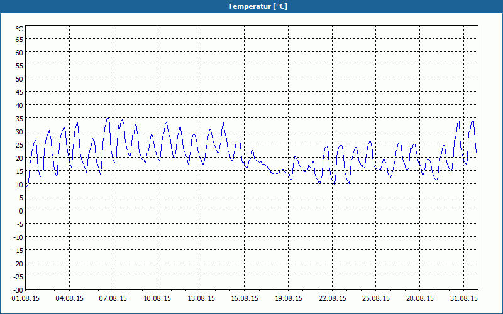
Task: Click the 30 y-axis label
Action: [19, 132]
